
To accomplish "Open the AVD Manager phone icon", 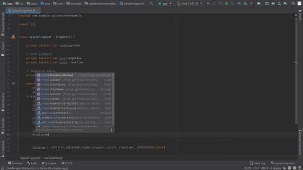I will pyautogui.click(x=279, y=3).
